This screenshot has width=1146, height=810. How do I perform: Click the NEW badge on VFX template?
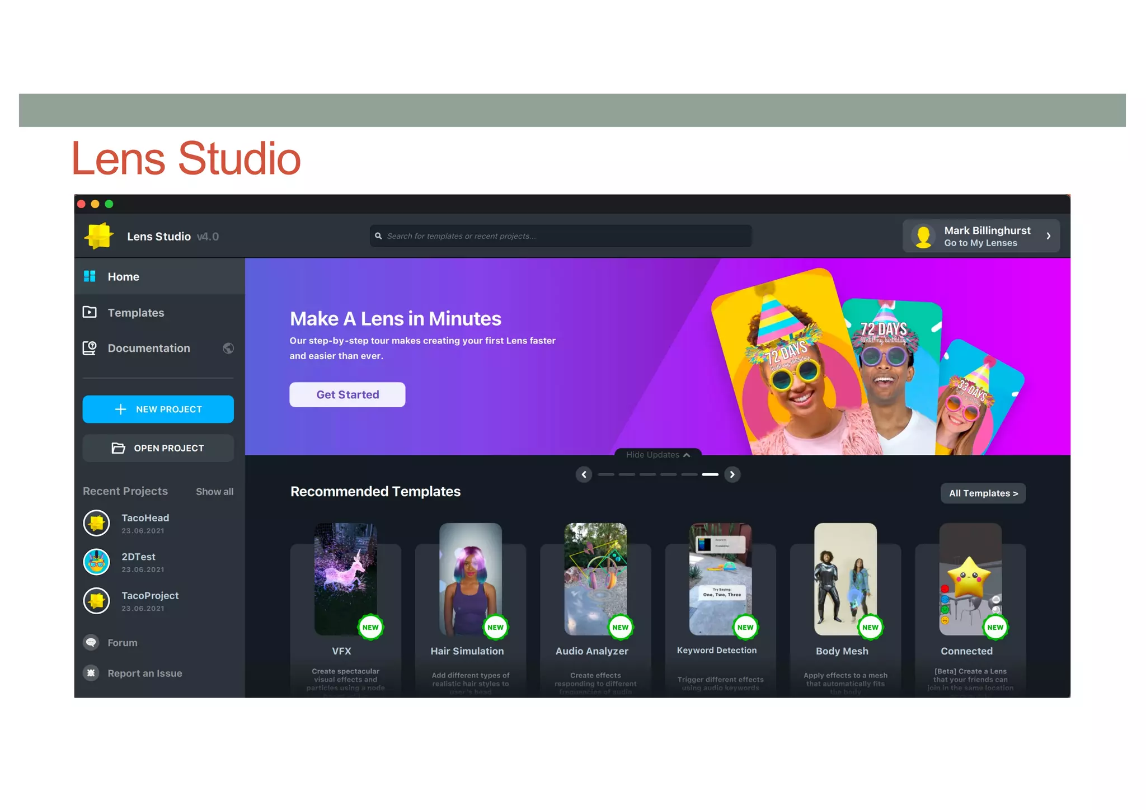coord(370,627)
